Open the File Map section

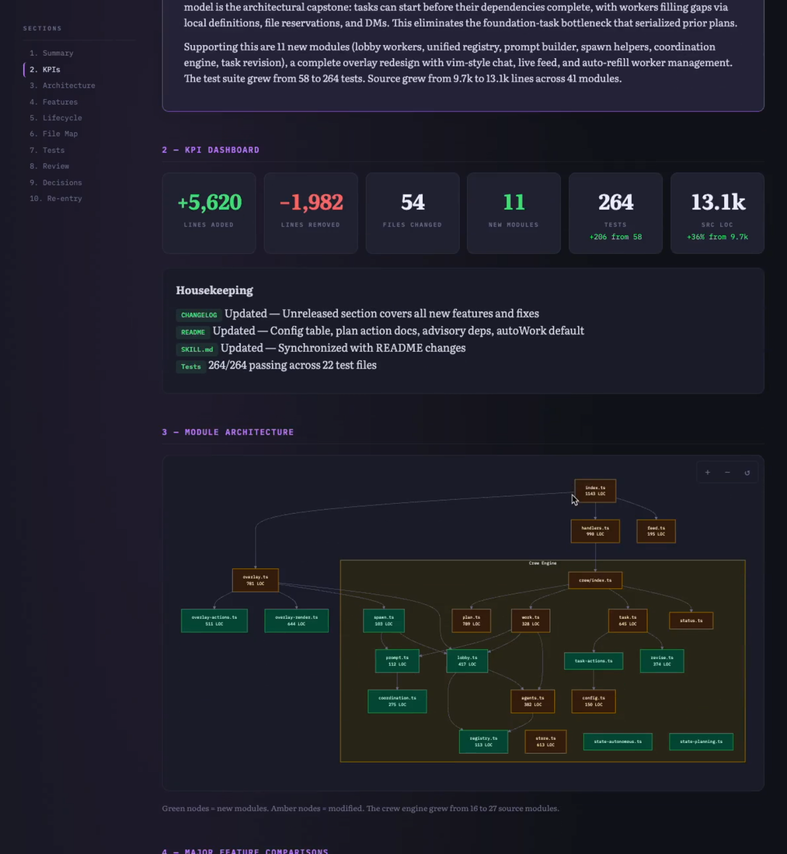(x=54, y=134)
